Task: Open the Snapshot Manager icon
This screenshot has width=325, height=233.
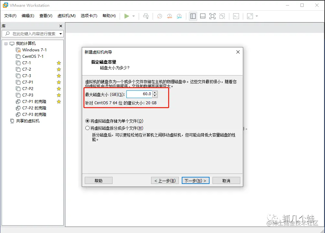Action: [x=179, y=16]
